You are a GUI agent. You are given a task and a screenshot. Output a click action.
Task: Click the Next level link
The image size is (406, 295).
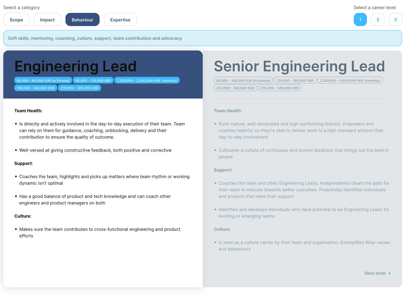375,273
